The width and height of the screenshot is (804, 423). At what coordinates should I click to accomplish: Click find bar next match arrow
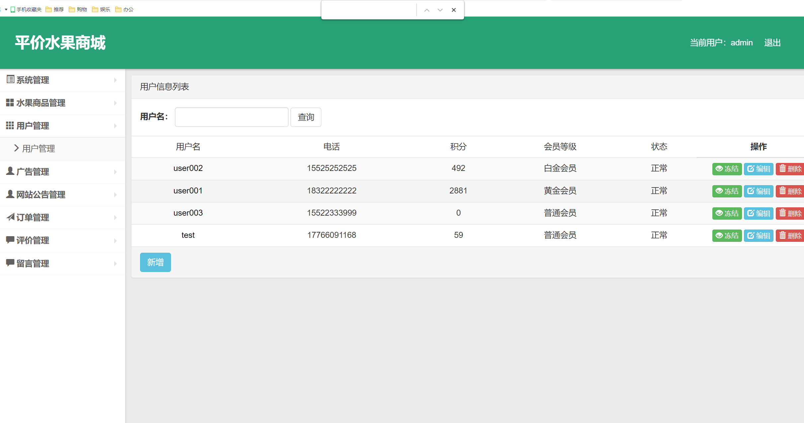pos(440,10)
